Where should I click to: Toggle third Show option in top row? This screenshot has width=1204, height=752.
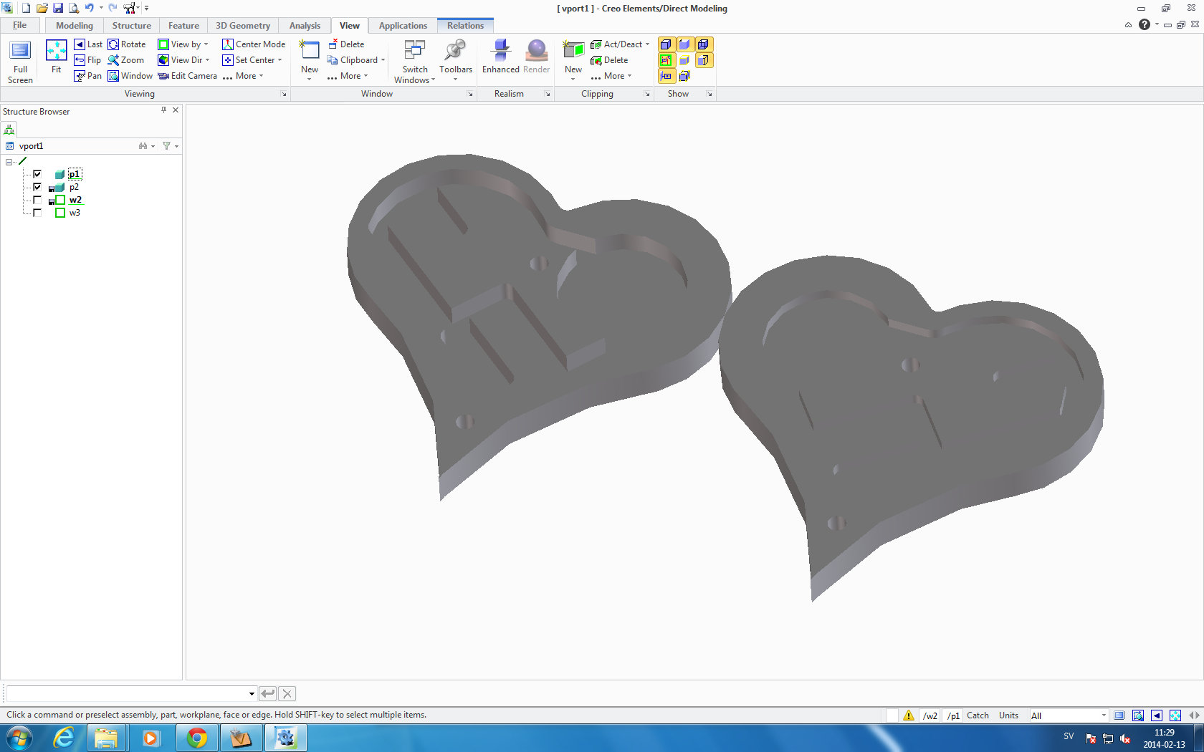pos(704,44)
